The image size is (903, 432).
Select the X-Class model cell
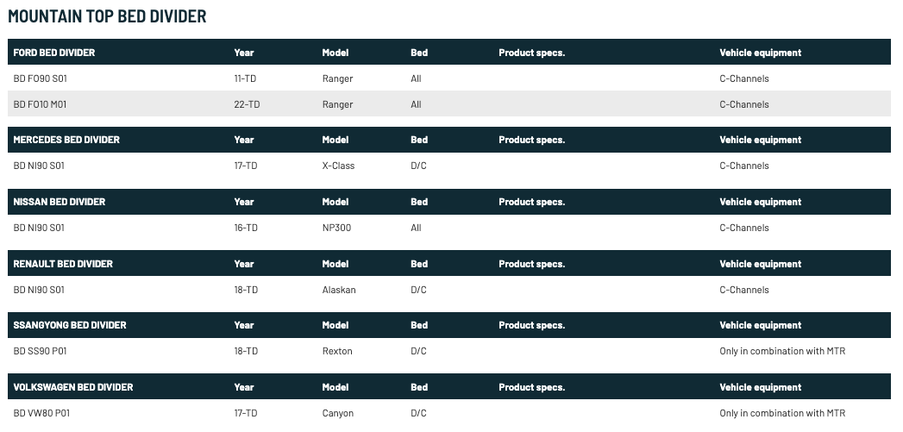(338, 166)
